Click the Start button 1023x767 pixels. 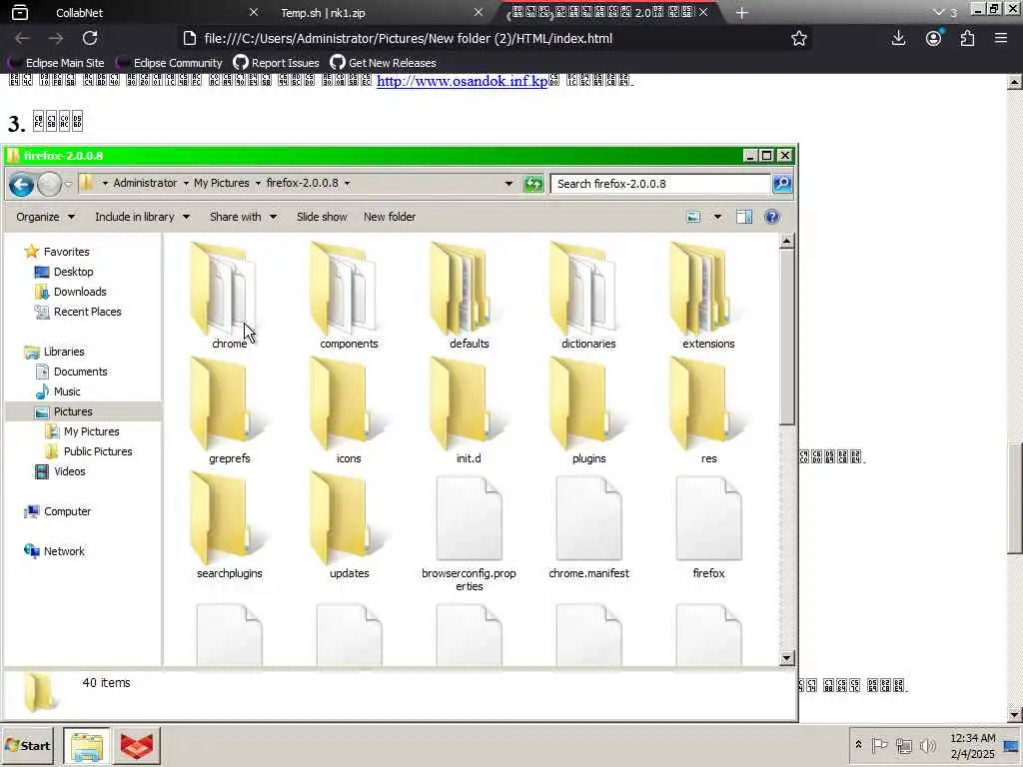27,745
